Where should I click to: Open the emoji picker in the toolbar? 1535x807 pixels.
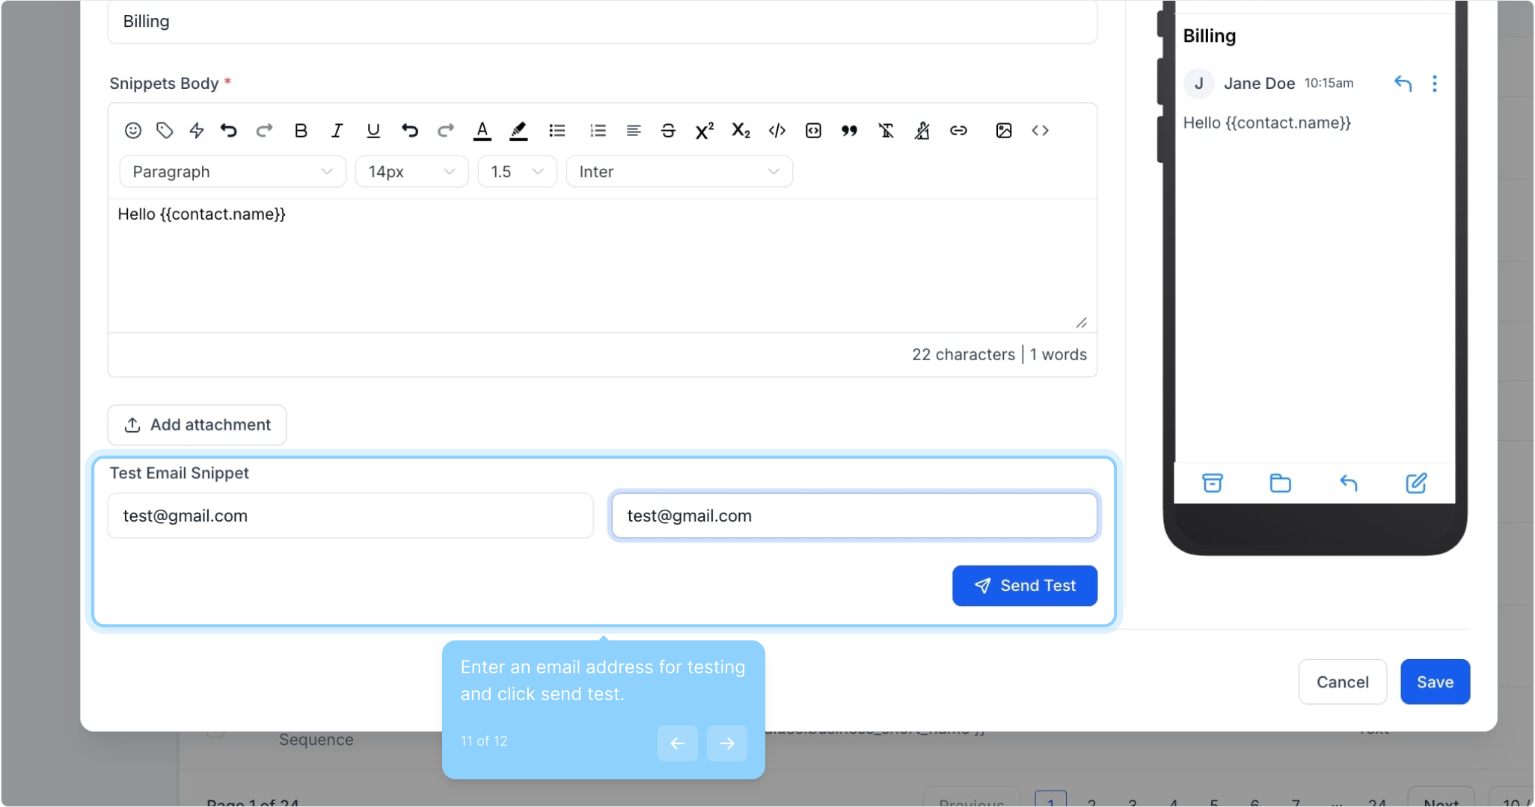(x=132, y=131)
